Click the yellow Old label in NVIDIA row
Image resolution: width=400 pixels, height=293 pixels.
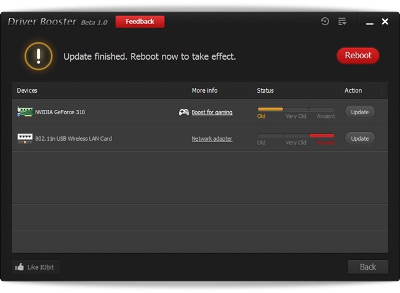click(261, 116)
